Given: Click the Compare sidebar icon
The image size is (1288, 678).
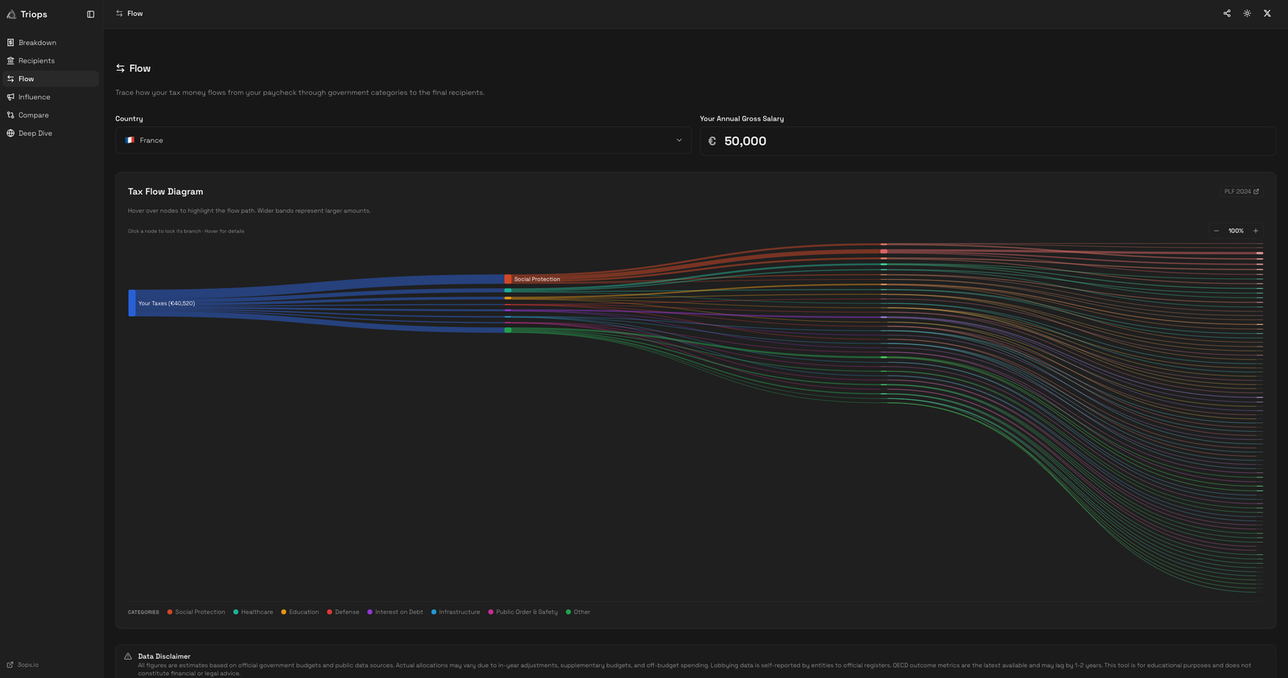Looking at the screenshot, I should click(10, 115).
